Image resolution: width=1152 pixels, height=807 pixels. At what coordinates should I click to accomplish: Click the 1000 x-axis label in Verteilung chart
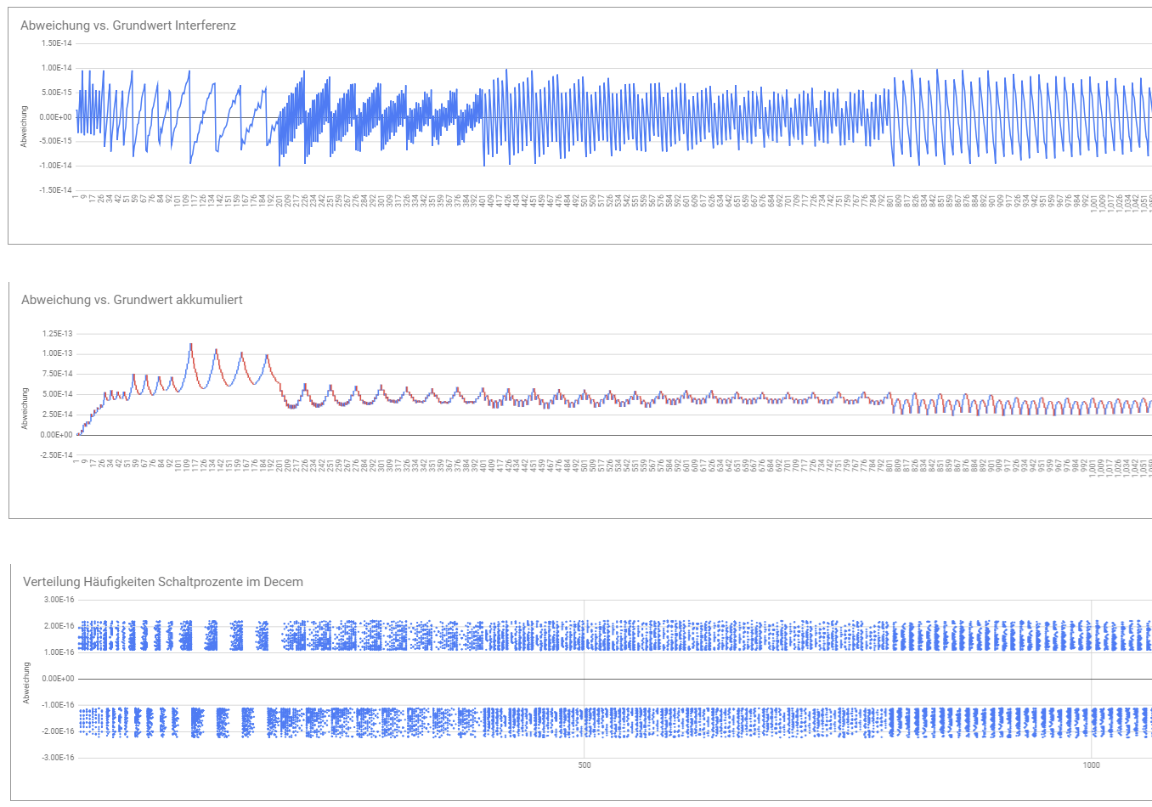[x=1091, y=765]
